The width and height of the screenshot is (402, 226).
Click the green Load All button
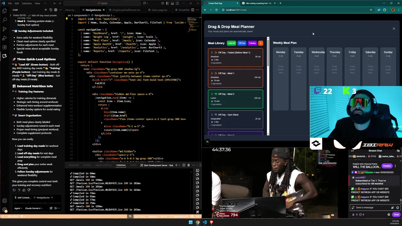click(x=231, y=43)
